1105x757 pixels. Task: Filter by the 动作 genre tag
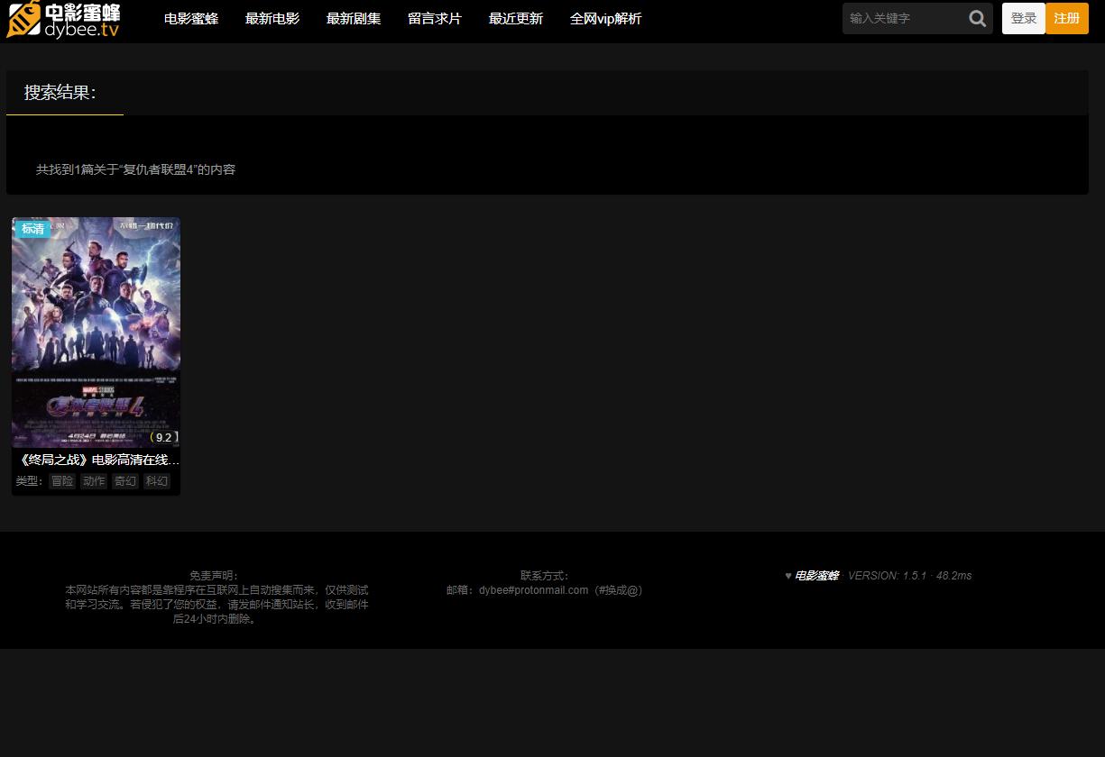(94, 481)
